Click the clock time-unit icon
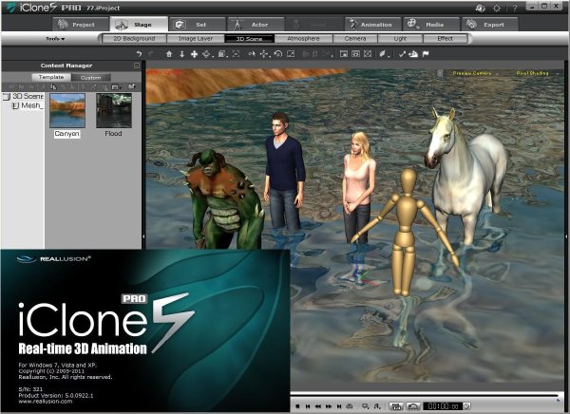570x414 pixels. coord(467,406)
